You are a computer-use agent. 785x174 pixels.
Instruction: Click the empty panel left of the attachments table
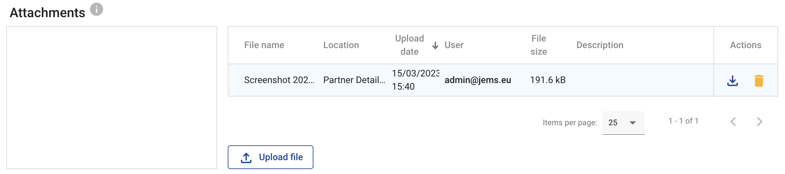(112, 98)
